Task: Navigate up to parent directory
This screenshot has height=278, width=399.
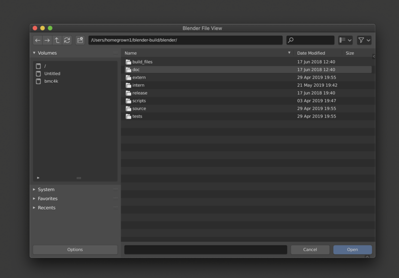Action: (57, 40)
